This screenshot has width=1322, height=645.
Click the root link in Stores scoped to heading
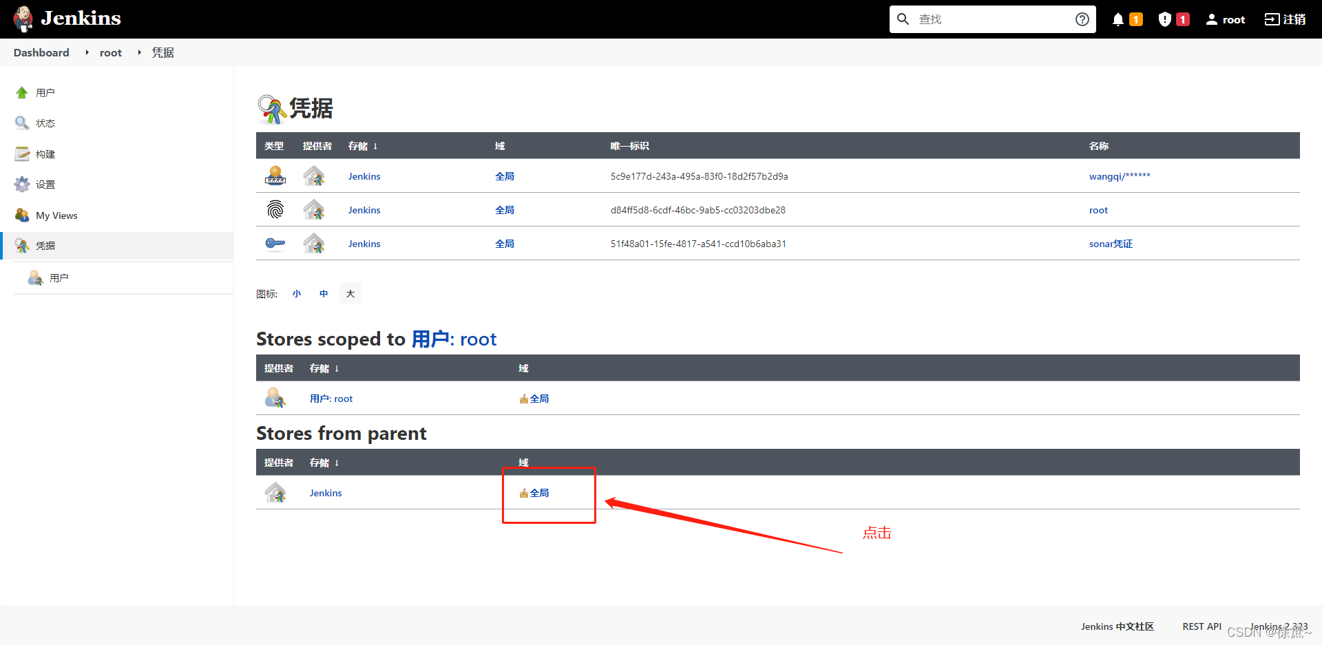click(x=454, y=339)
